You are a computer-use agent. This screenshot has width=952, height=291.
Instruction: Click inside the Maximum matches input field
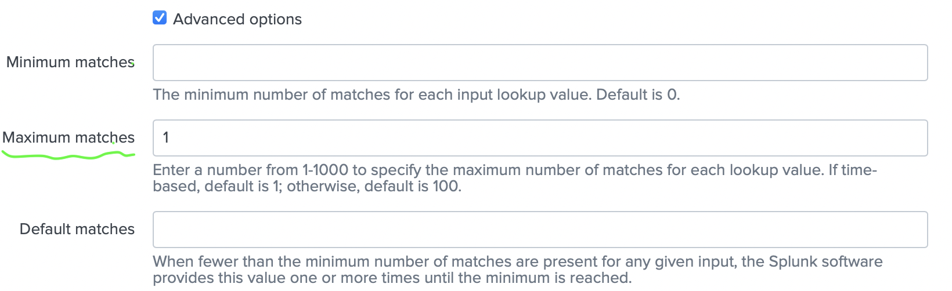(x=540, y=138)
